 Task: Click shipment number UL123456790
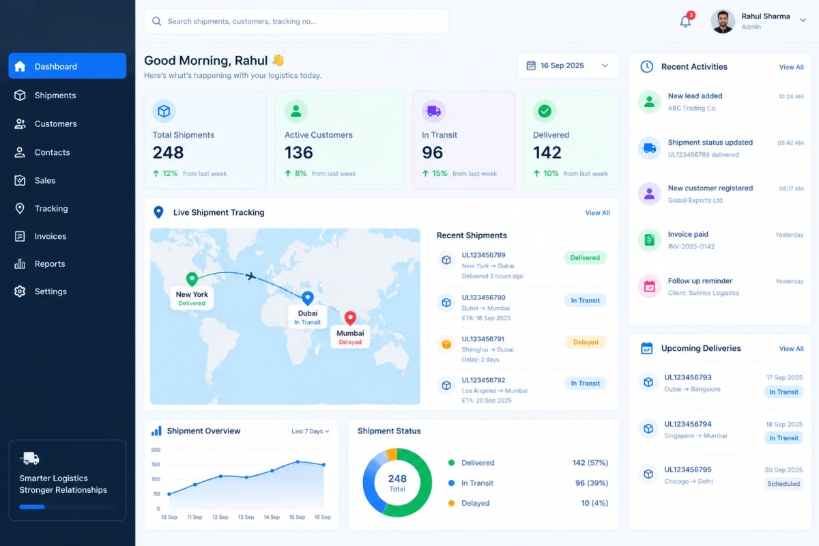coord(483,298)
